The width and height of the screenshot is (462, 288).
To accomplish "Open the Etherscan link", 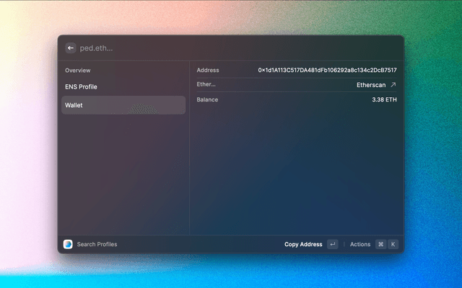I will (371, 85).
